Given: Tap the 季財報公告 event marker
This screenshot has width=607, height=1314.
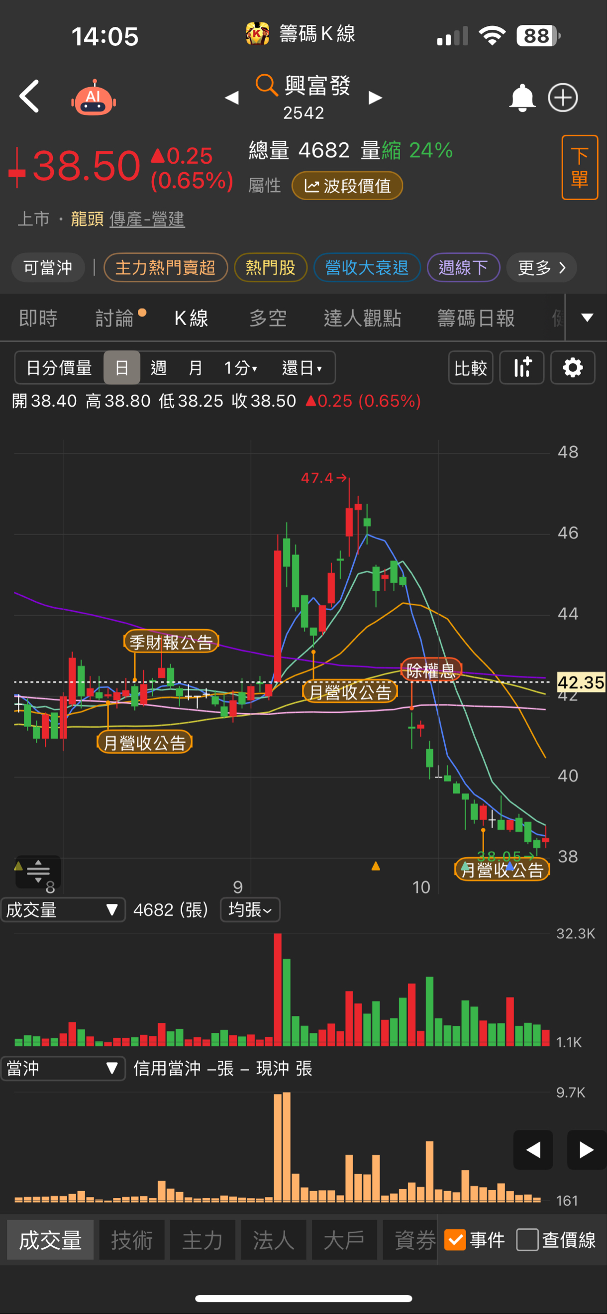Looking at the screenshot, I should [171, 641].
